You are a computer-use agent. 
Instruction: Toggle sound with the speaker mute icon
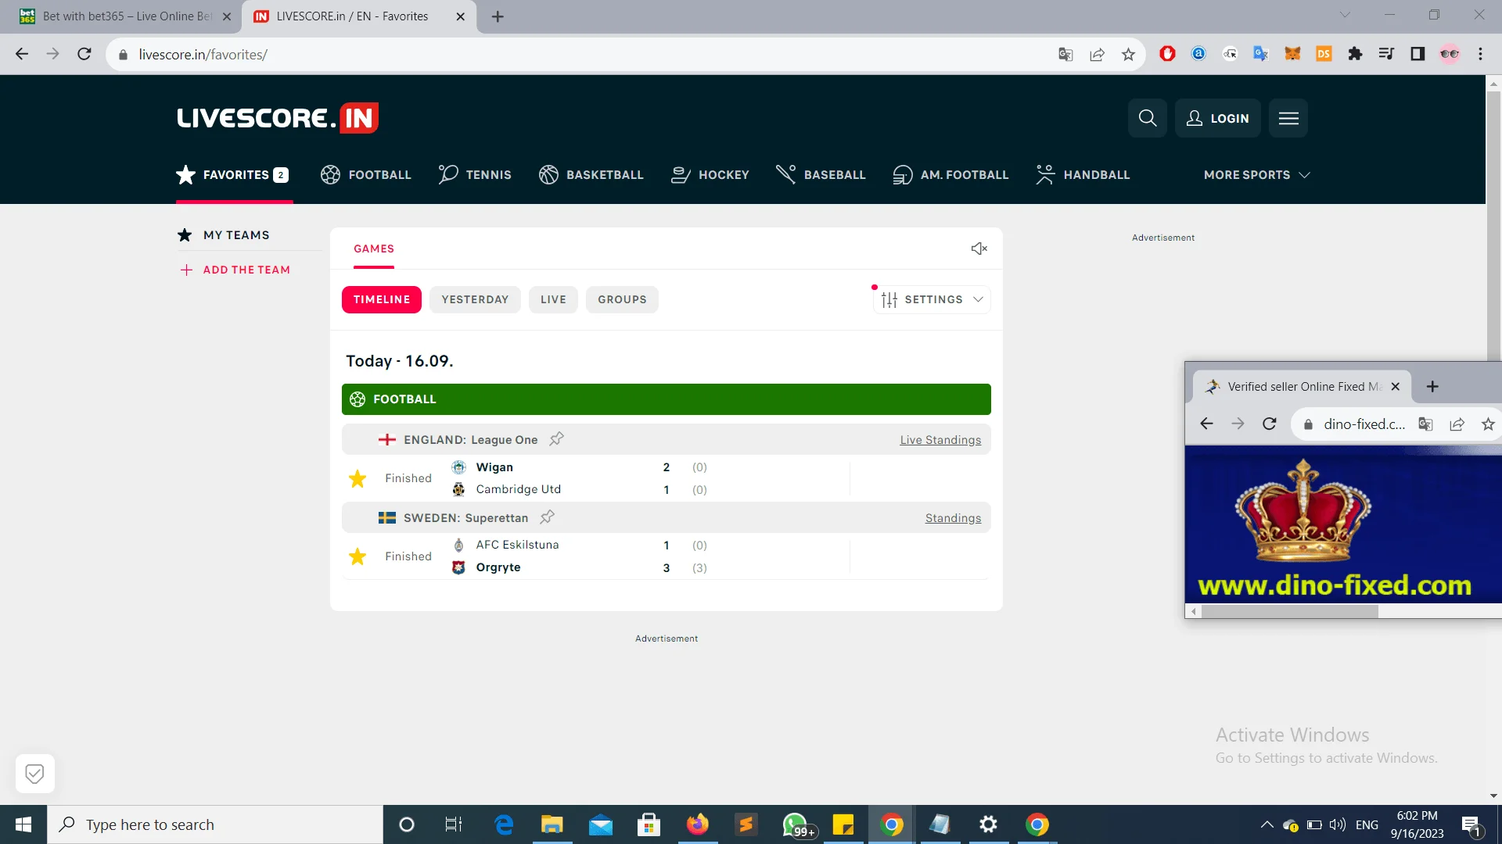[x=979, y=249]
